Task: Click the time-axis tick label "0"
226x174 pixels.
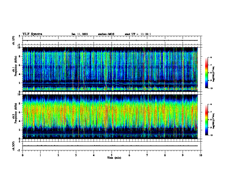Action: click(23, 155)
